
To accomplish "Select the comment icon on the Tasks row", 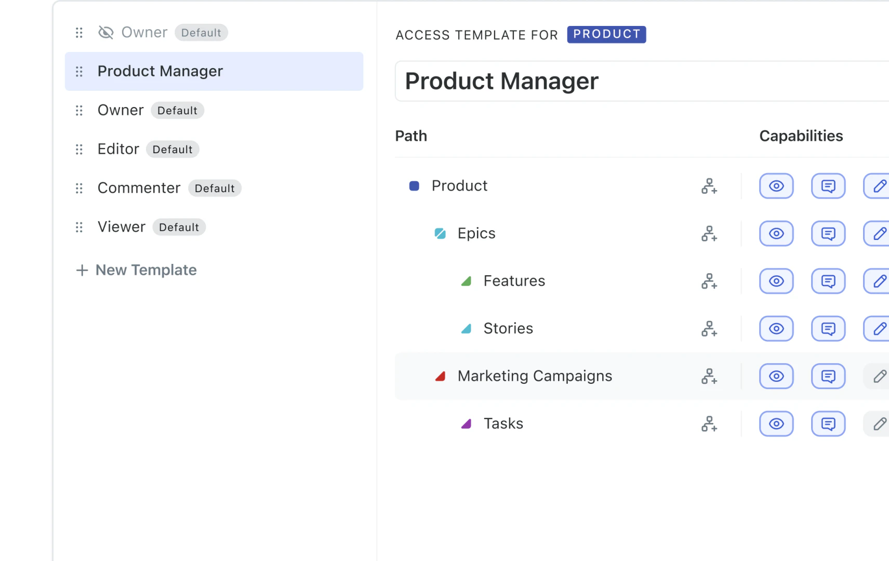I will 828,423.
